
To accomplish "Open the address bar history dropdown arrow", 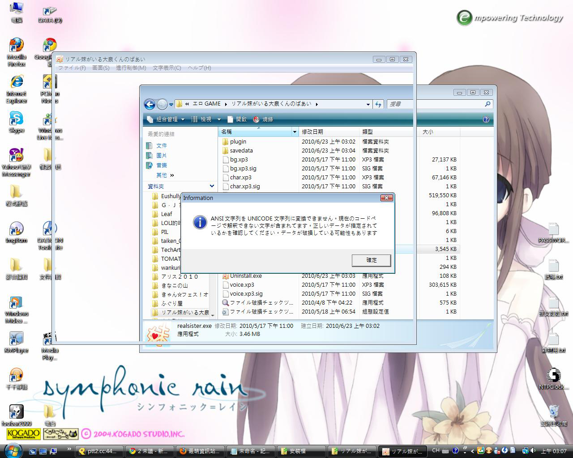I will coord(368,104).
